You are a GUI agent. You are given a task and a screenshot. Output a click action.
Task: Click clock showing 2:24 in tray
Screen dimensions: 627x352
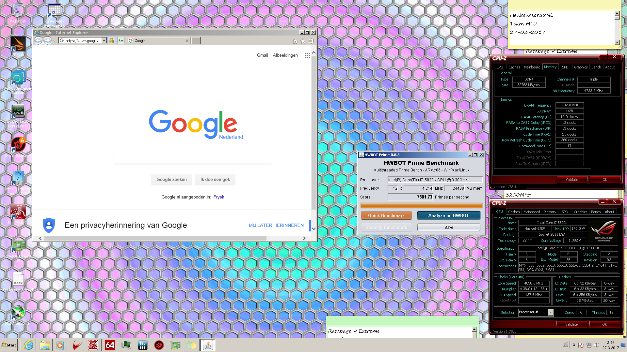[610, 343]
